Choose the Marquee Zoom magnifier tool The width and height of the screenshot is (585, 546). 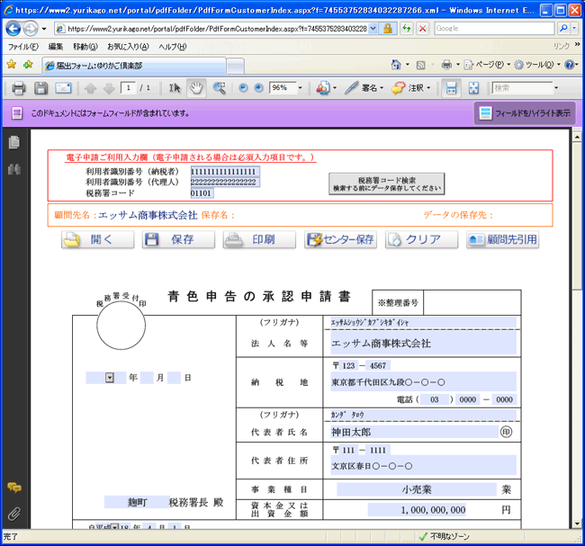coord(219,88)
